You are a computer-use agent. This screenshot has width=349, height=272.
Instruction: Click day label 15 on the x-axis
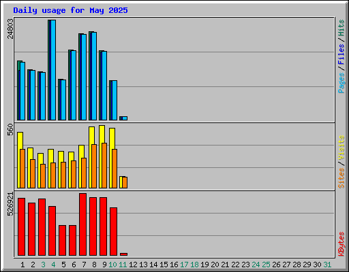pos(164,265)
